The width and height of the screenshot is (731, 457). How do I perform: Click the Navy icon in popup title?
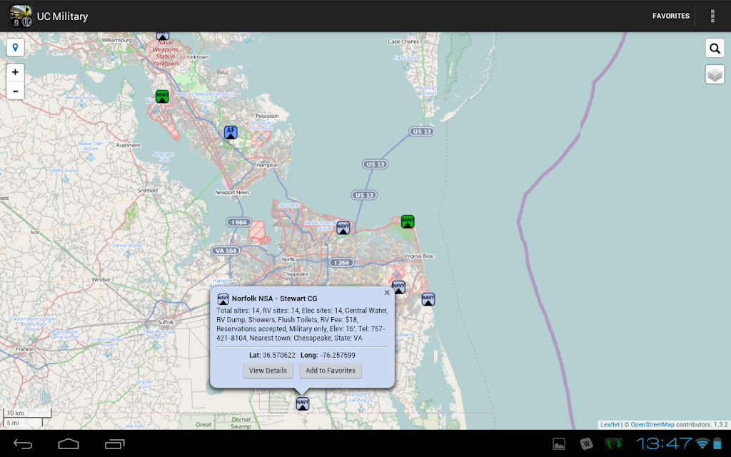point(223,298)
